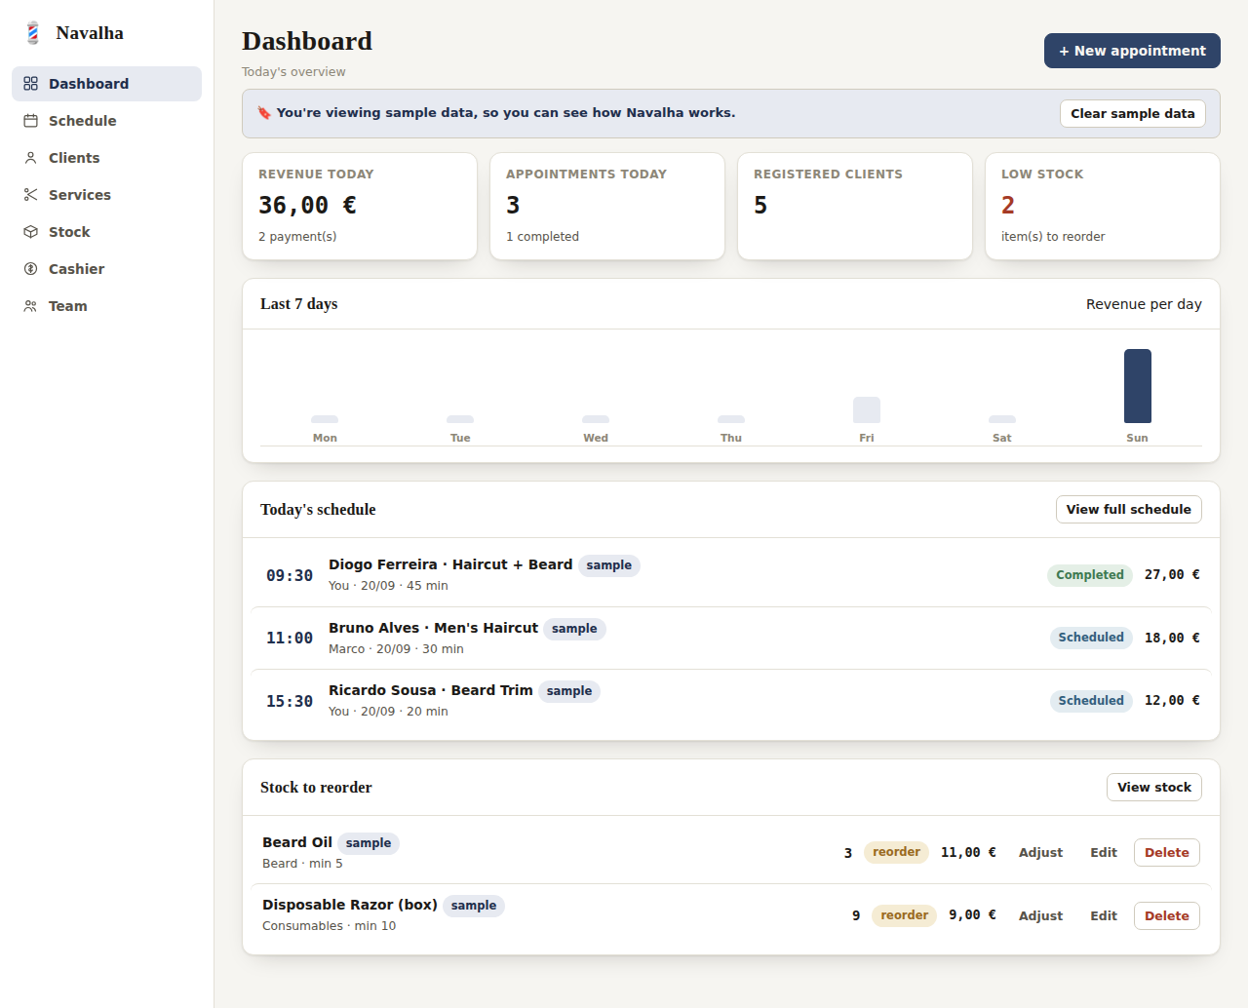Click the View stock button
Screen dimensions: 1248x1008
pyautogui.click(x=1154, y=787)
